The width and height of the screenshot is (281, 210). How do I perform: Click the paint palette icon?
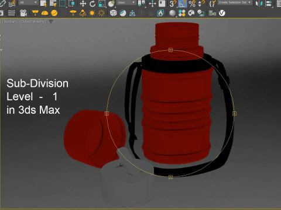point(191,13)
